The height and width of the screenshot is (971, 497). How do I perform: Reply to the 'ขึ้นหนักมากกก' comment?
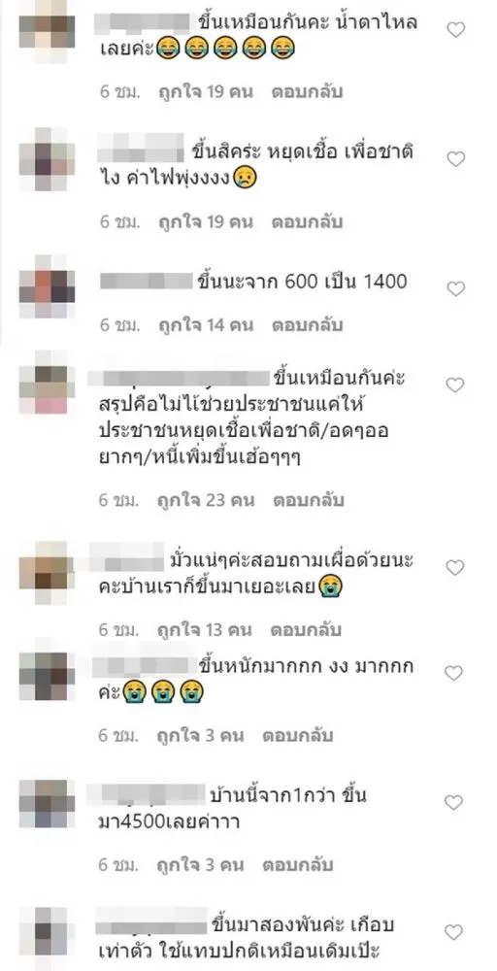pos(298,736)
